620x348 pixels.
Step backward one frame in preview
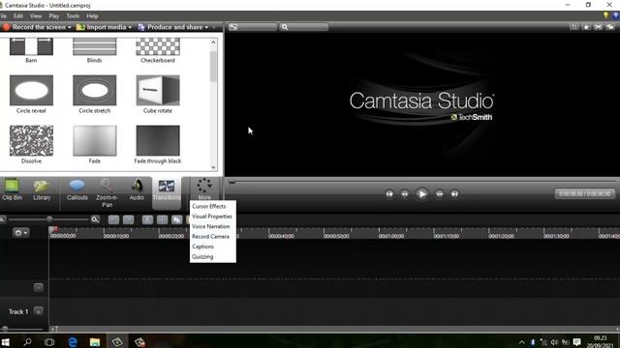point(405,194)
